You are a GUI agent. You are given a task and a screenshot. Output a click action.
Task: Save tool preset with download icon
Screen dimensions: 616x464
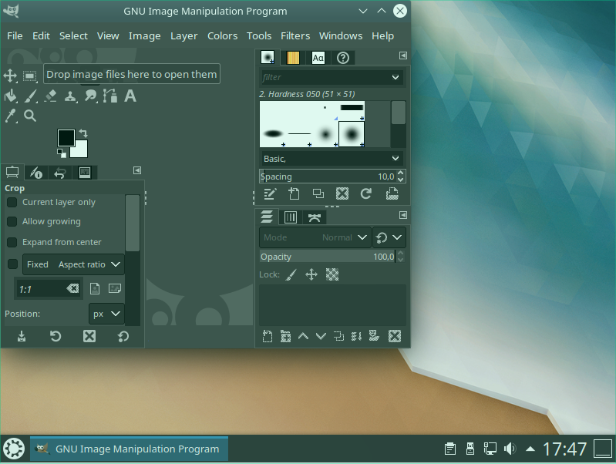point(22,336)
